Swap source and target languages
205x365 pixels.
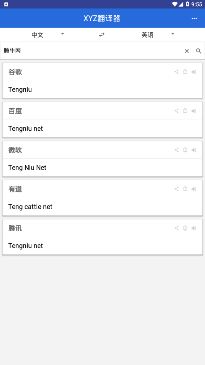pyautogui.click(x=102, y=35)
